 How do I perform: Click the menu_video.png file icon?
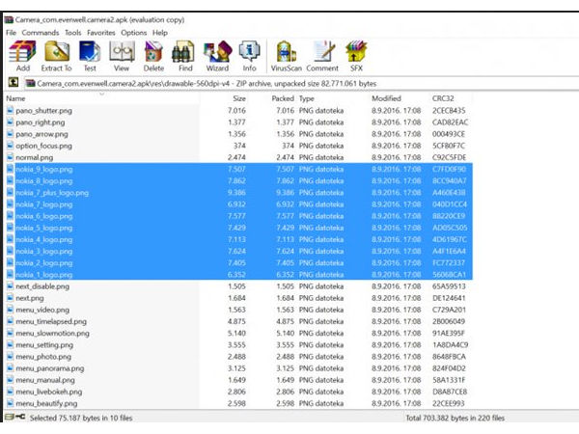click(x=11, y=310)
